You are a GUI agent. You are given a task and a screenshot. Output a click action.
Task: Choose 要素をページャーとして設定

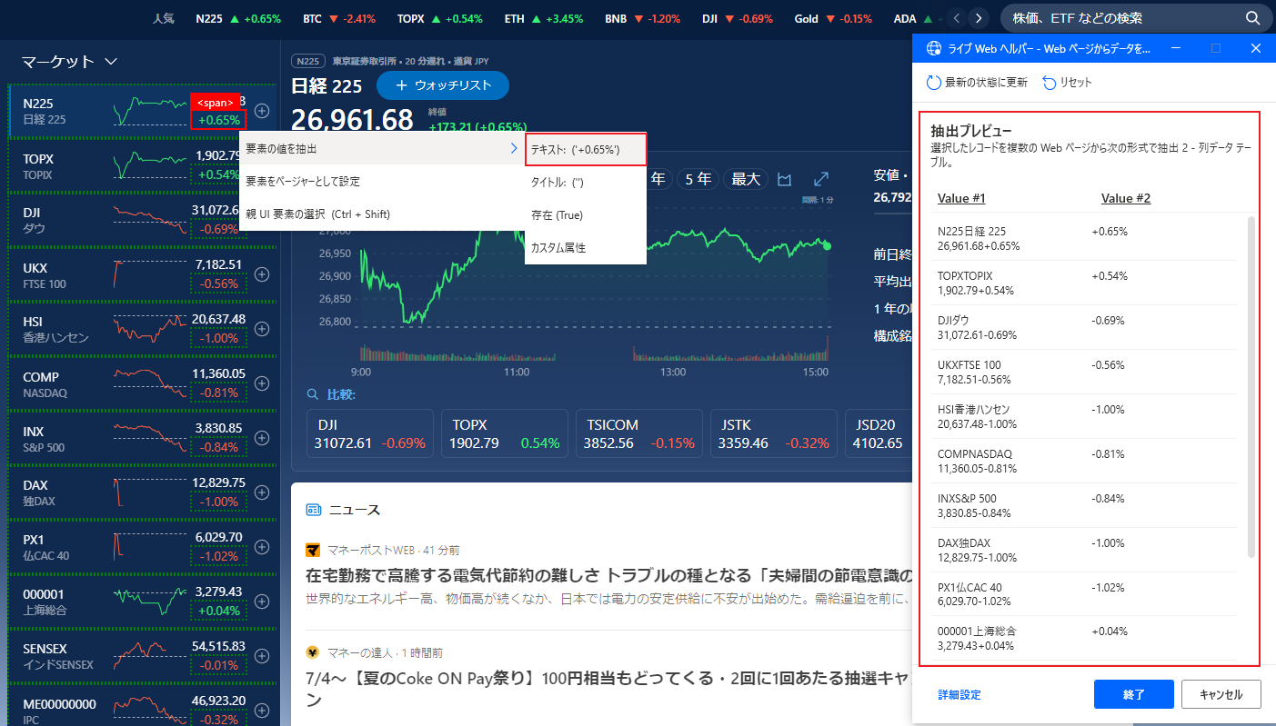(382, 181)
